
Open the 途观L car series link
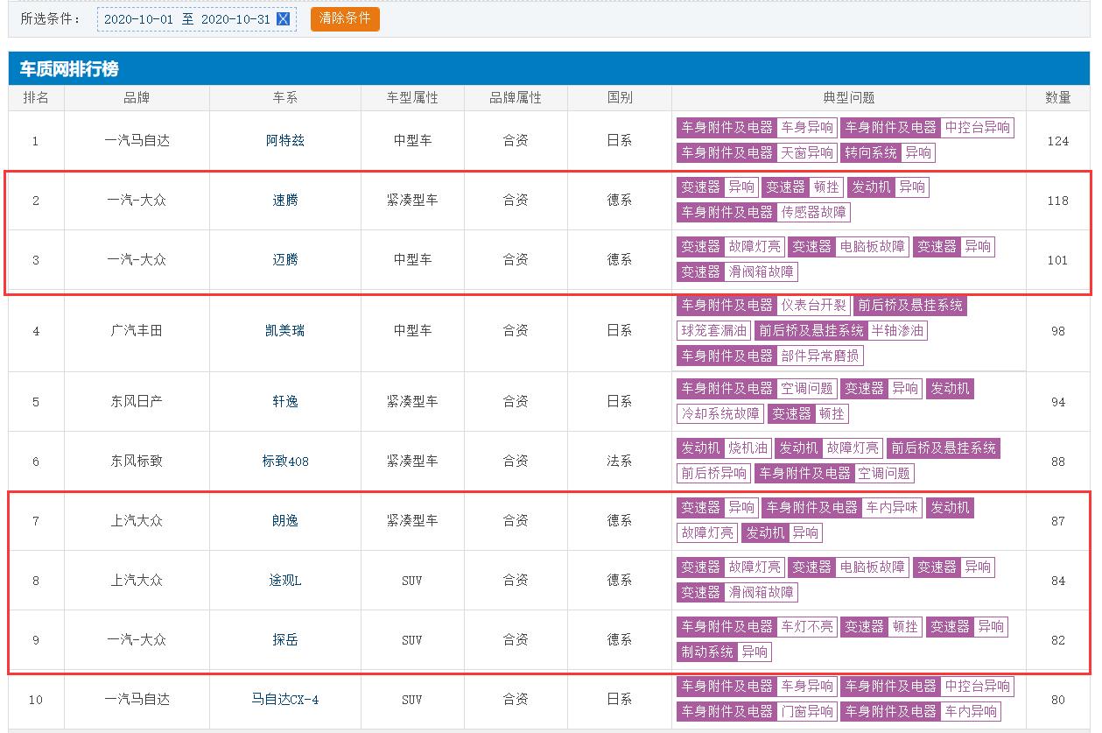pos(285,580)
